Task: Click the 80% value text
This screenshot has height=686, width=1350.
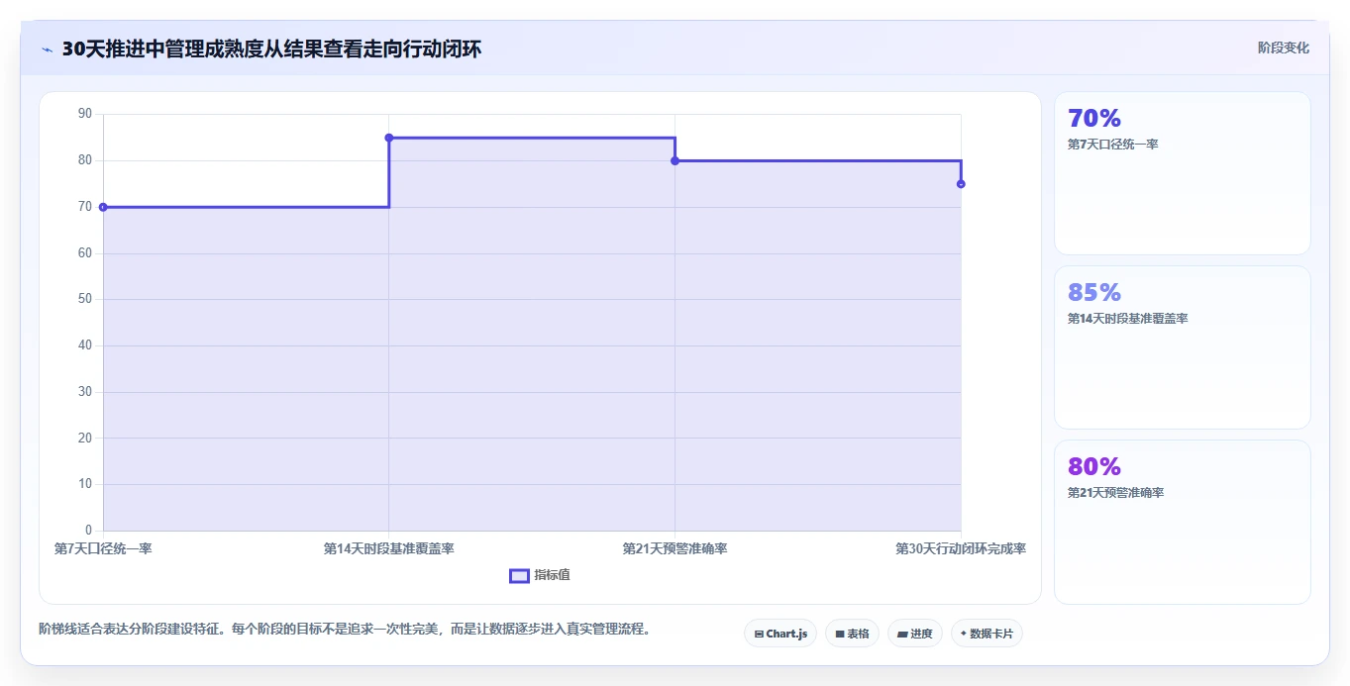Action: point(1094,467)
